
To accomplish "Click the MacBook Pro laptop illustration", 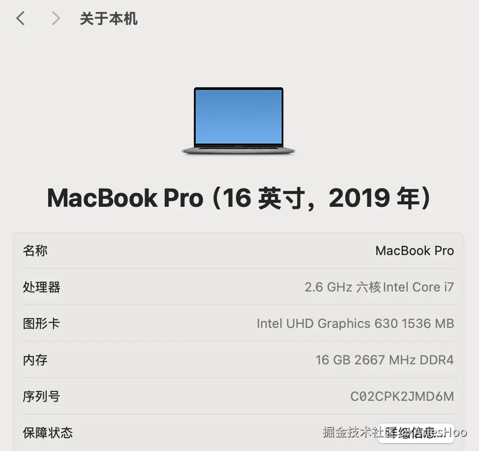I will (x=239, y=121).
